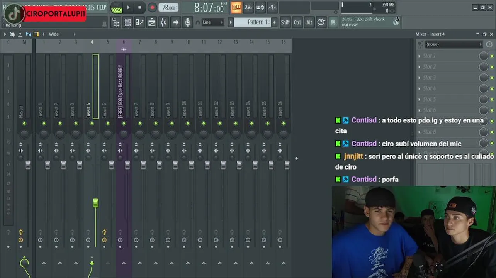Click the arrow left of Pattern 1

pos(231,22)
